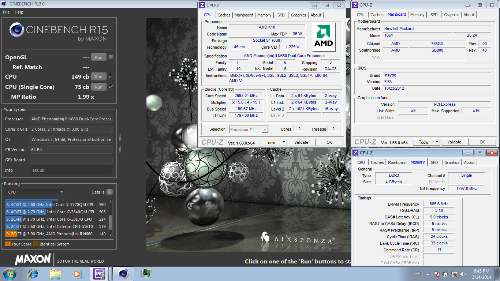Switch to Caches tab in CPU-Z CPU window
500x281 pixels.
pos(224,15)
